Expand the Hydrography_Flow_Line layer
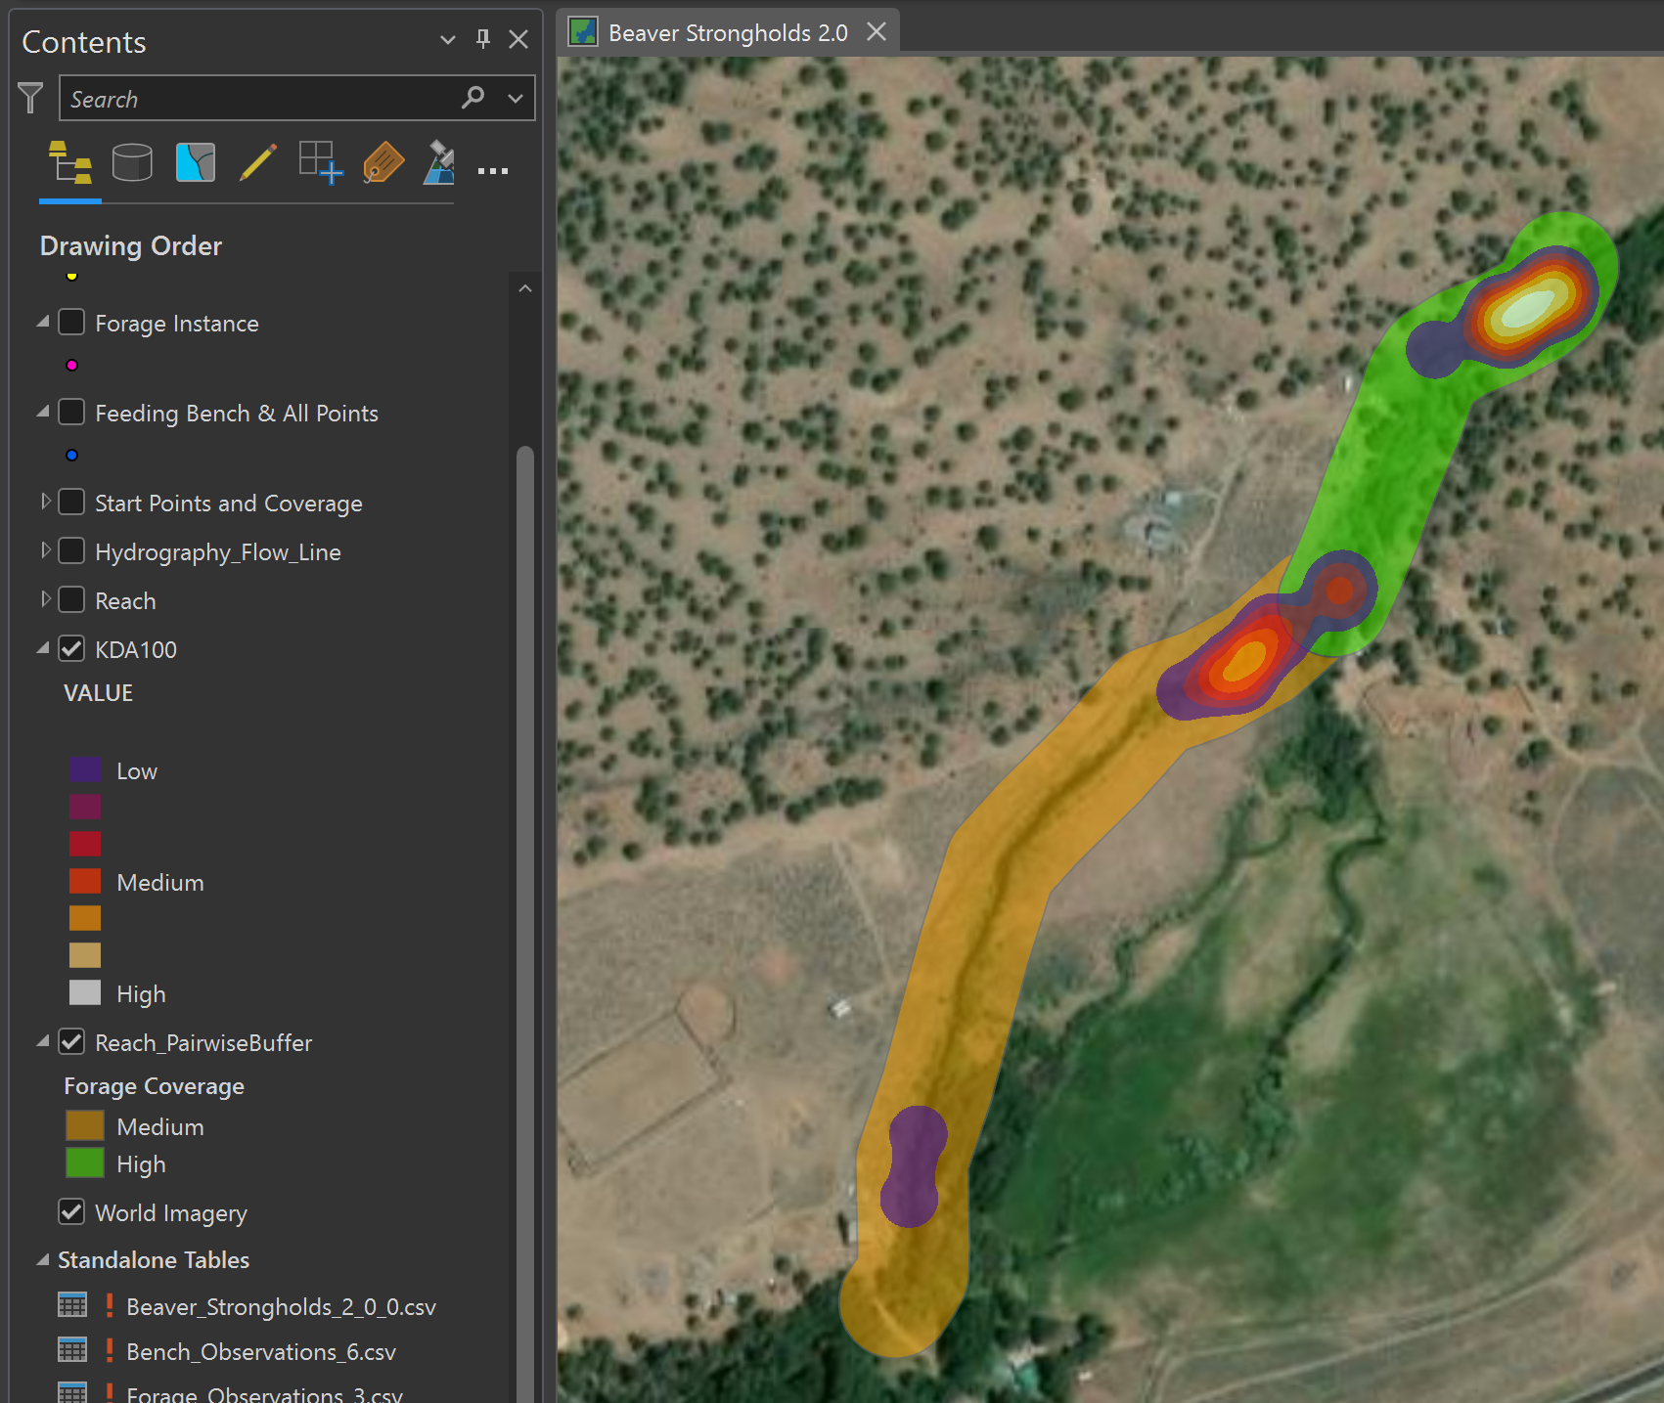This screenshot has height=1403, width=1664. (45, 551)
